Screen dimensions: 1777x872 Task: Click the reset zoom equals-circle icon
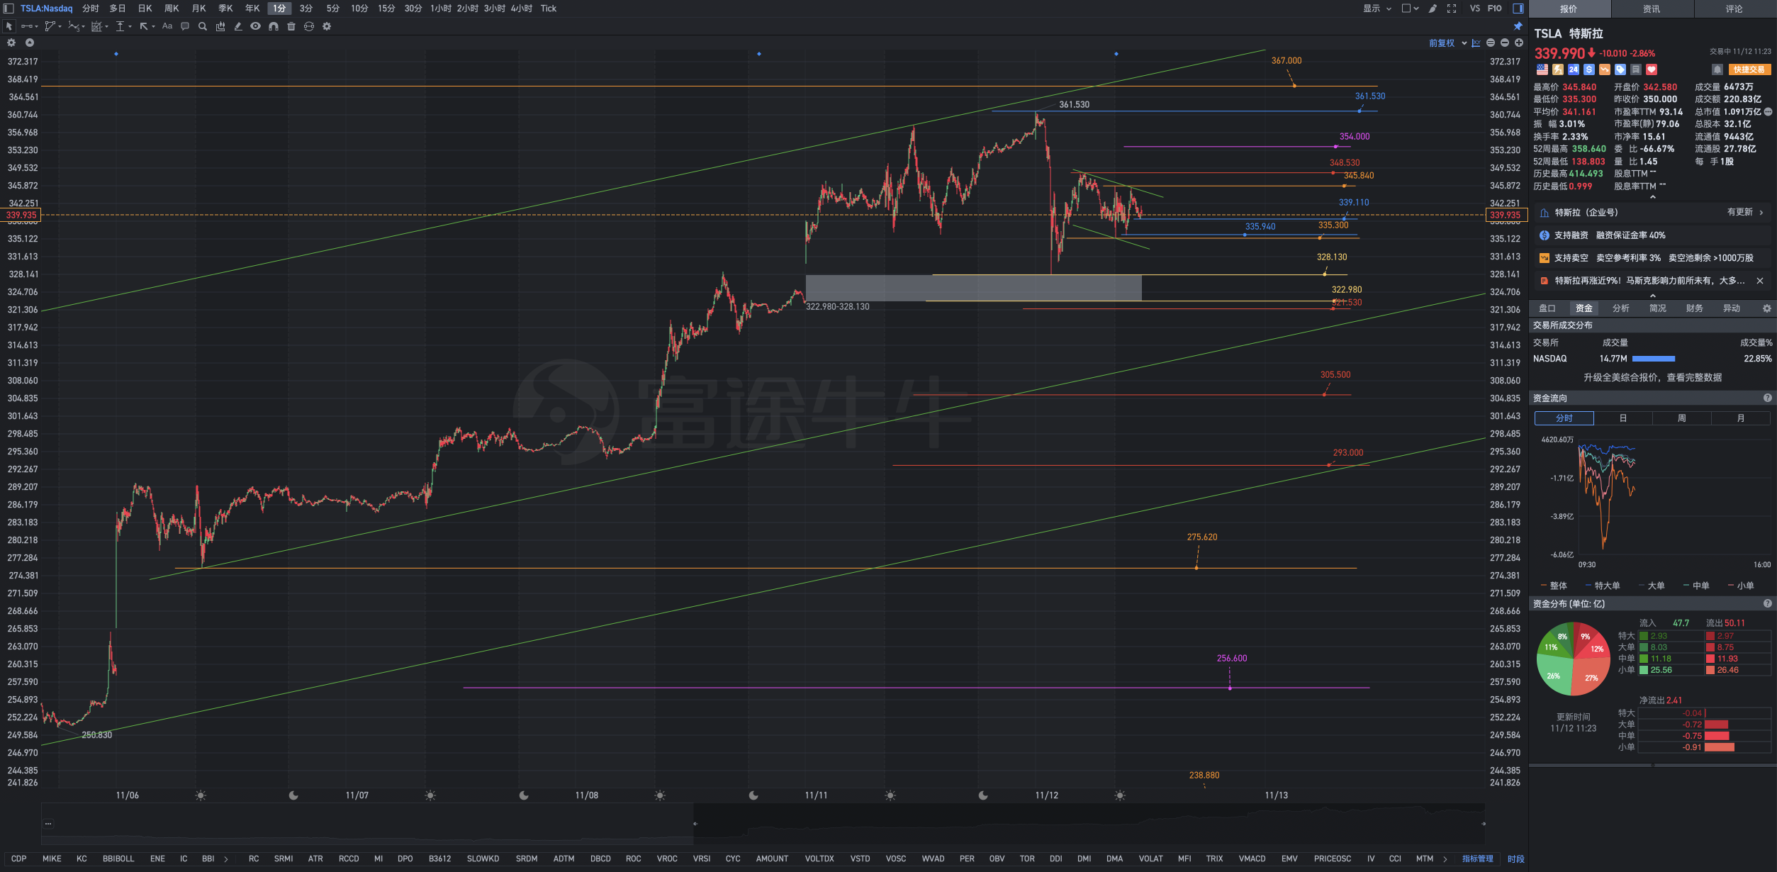pos(1491,43)
